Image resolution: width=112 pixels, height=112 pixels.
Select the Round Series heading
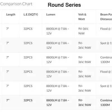pos(64,5)
